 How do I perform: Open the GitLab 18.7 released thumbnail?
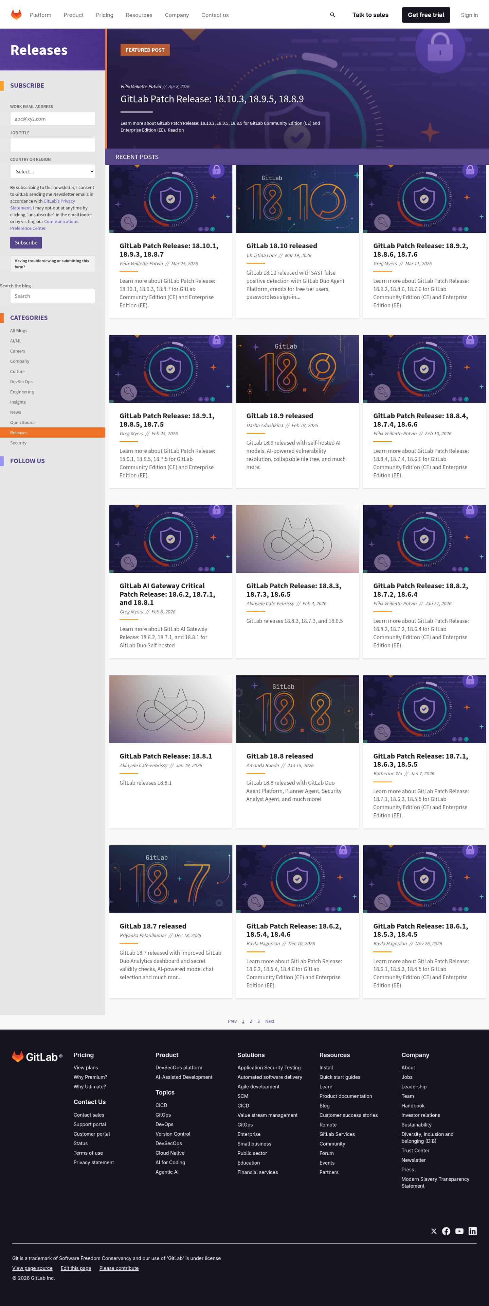[170, 879]
